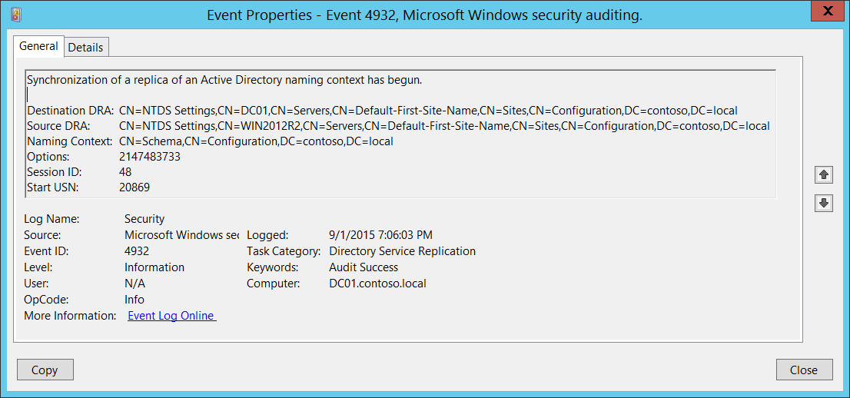This screenshot has height=398, width=850.
Task: Close the Event Properties window with X
Action: (x=825, y=12)
